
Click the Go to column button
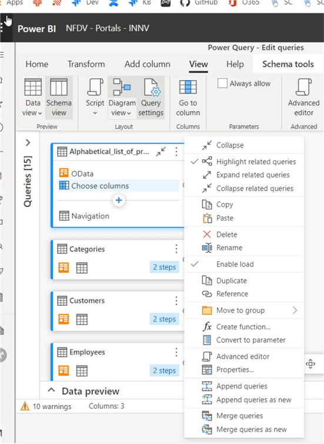188,98
